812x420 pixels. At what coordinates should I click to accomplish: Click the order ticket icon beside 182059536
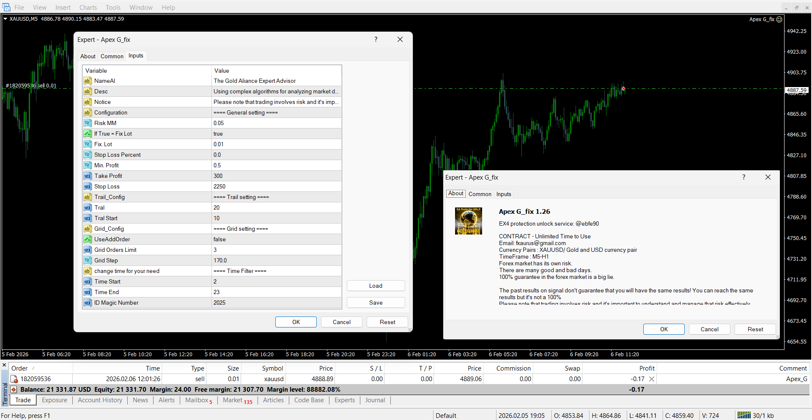point(14,379)
